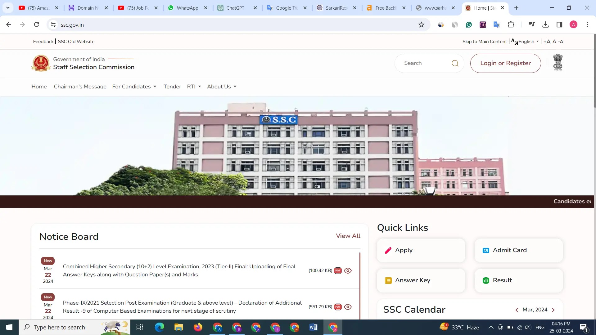Open the Home menu item
Viewport: 596px width, 335px height.
[x=39, y=87]
